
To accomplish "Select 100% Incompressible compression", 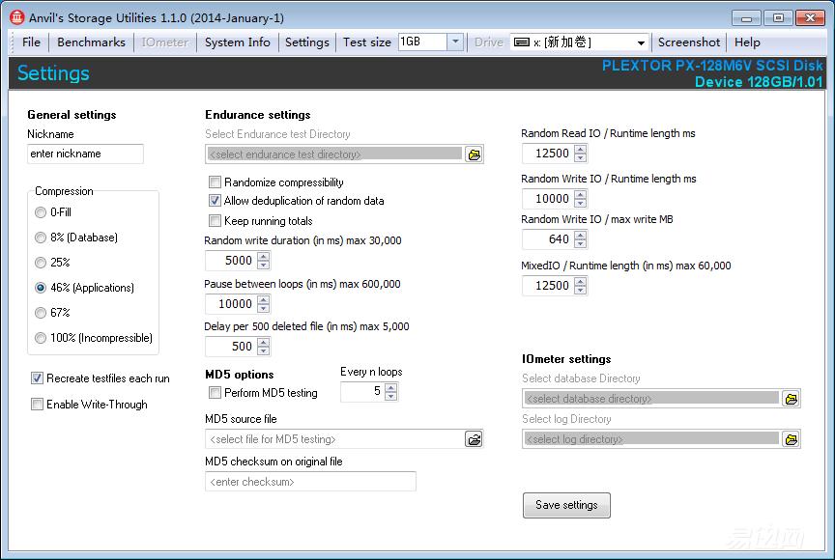I will tap(41, 337).
